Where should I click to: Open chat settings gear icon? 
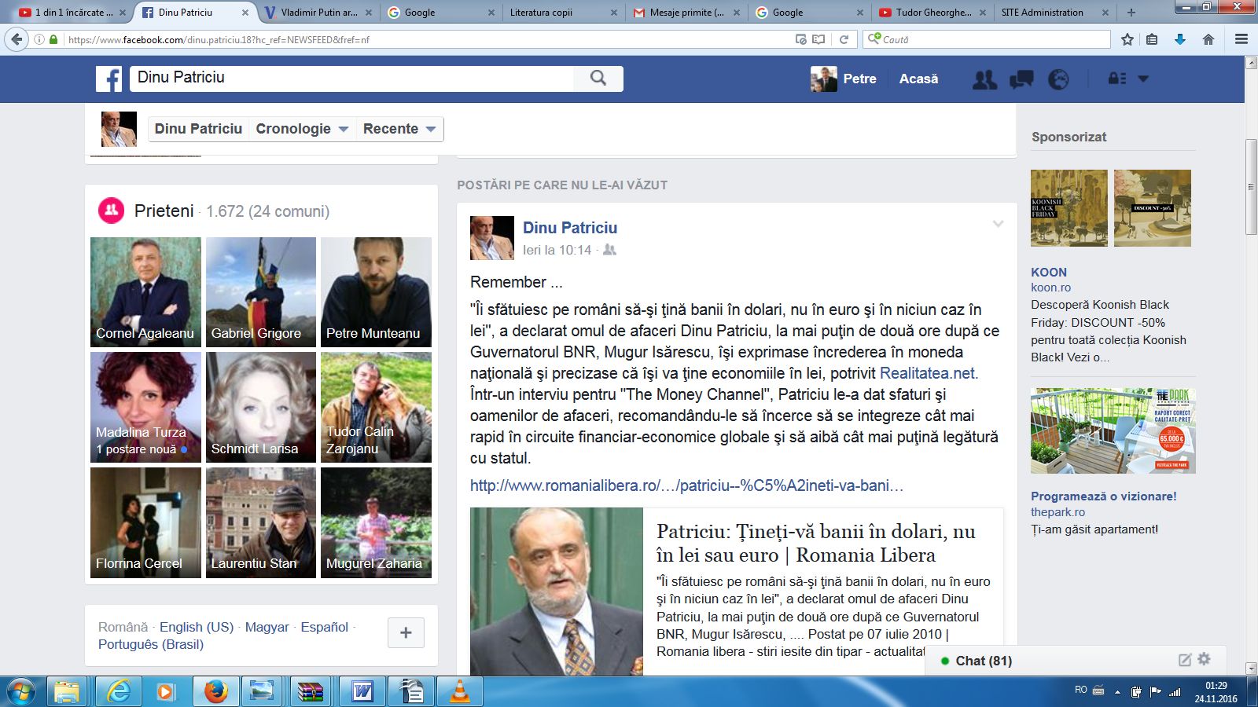click(x=1204, y=659)
